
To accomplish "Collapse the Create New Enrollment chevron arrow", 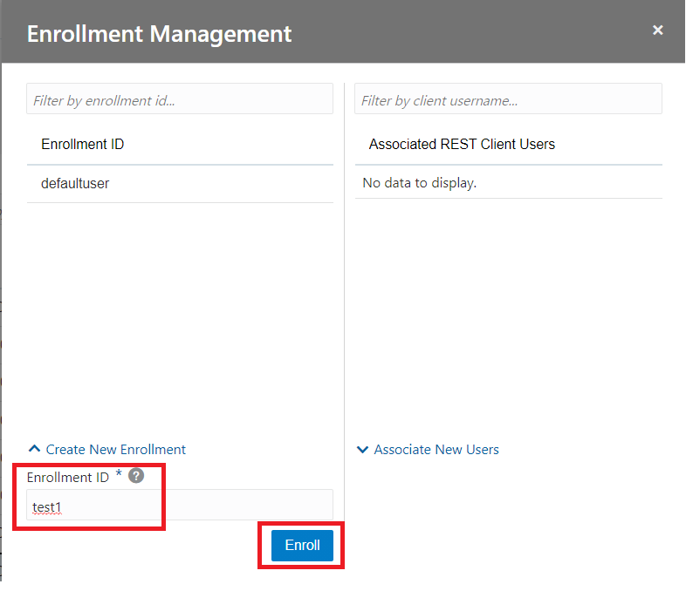I will click(x=34, y=450).
